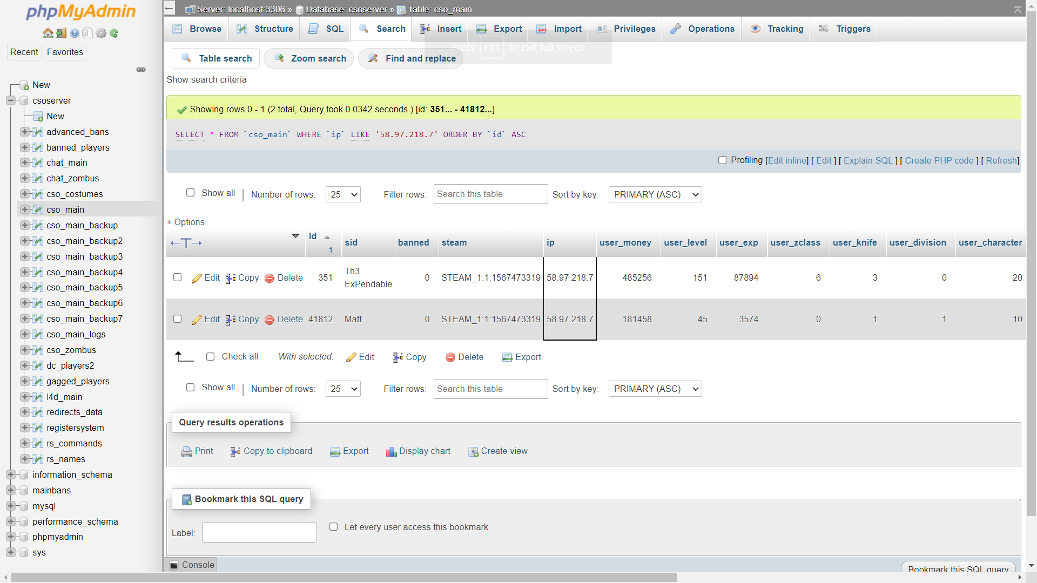This screenshot has width=1037, height=583.
Task: Open the top Sort by key dropdown
Action: (655, 194)
